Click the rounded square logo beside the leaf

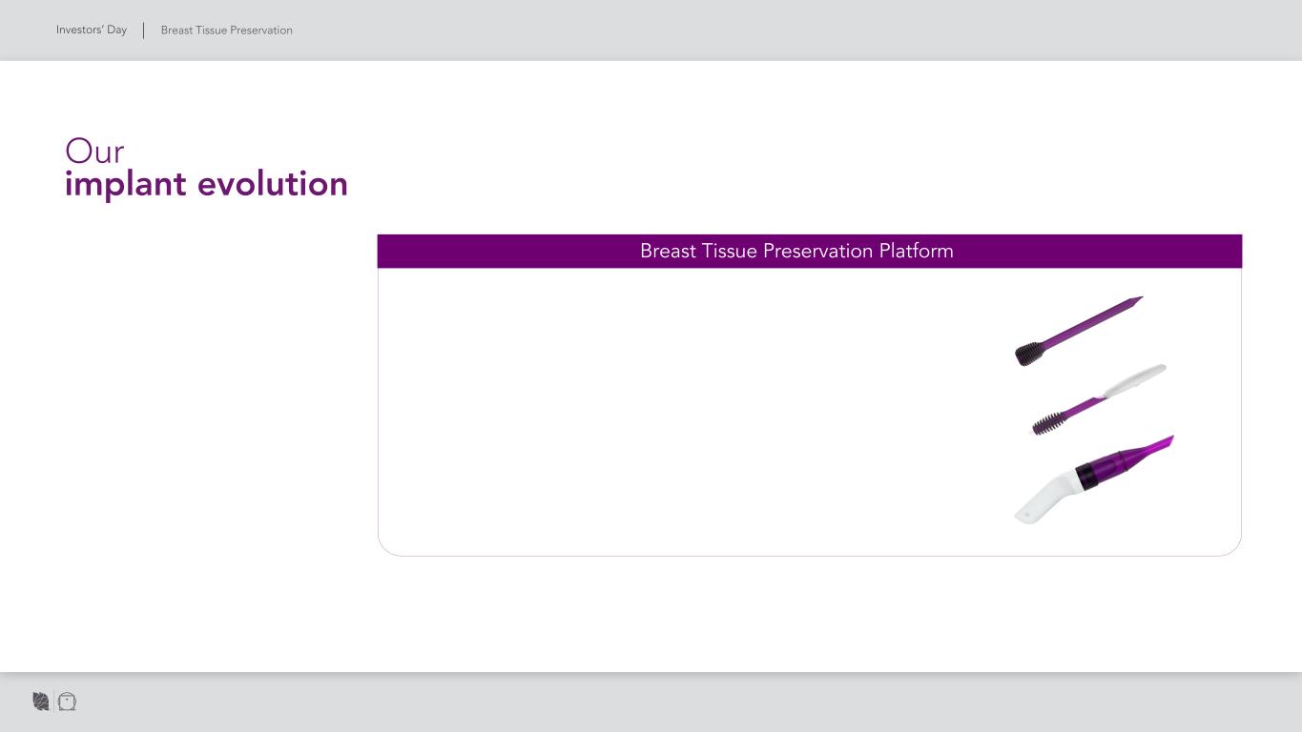tap(67, 701)
